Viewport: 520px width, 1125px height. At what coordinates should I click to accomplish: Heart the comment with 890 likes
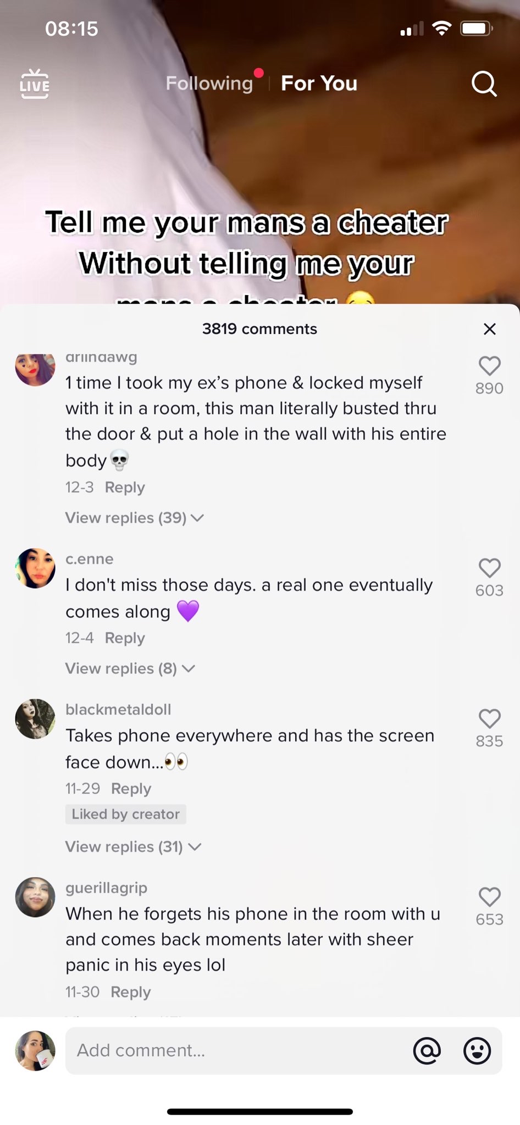click(489, 366)
